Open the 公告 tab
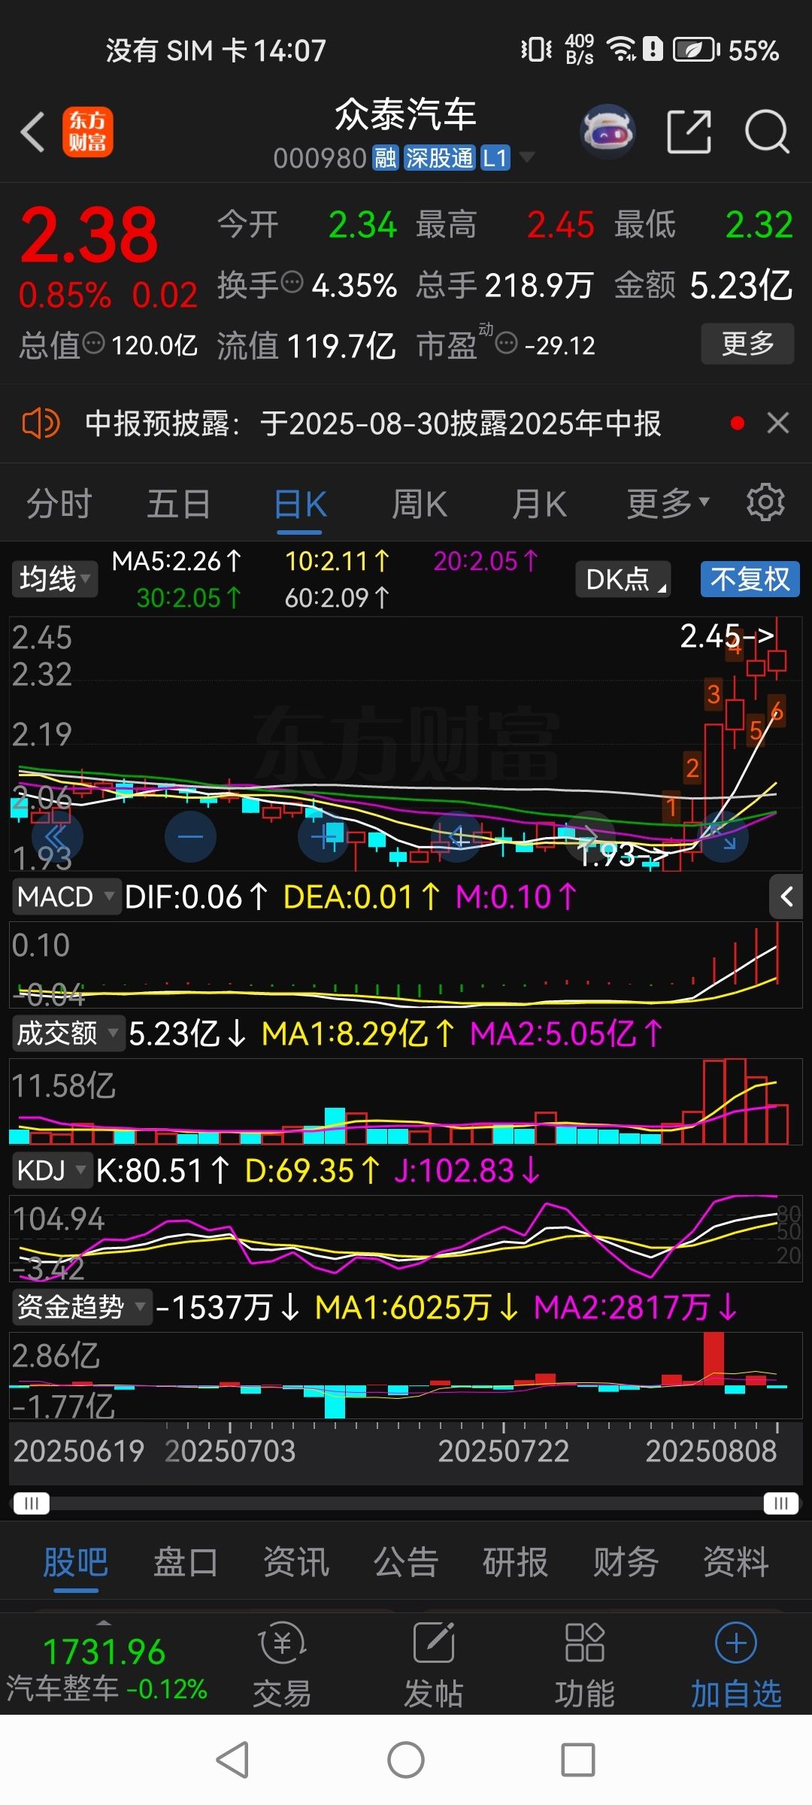This screenshot has height=1805, width=812. point(406,1563)
